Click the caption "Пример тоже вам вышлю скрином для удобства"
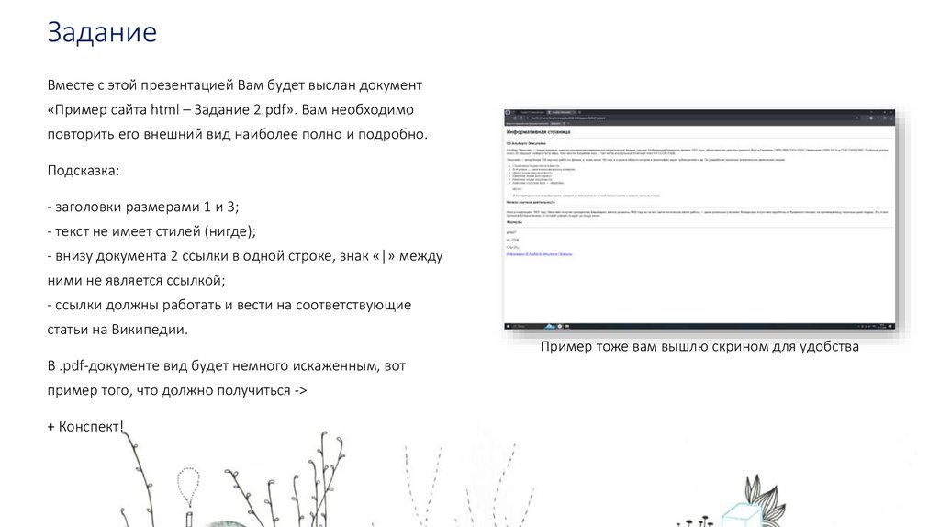The image size is (940, 527). [699, 346]
